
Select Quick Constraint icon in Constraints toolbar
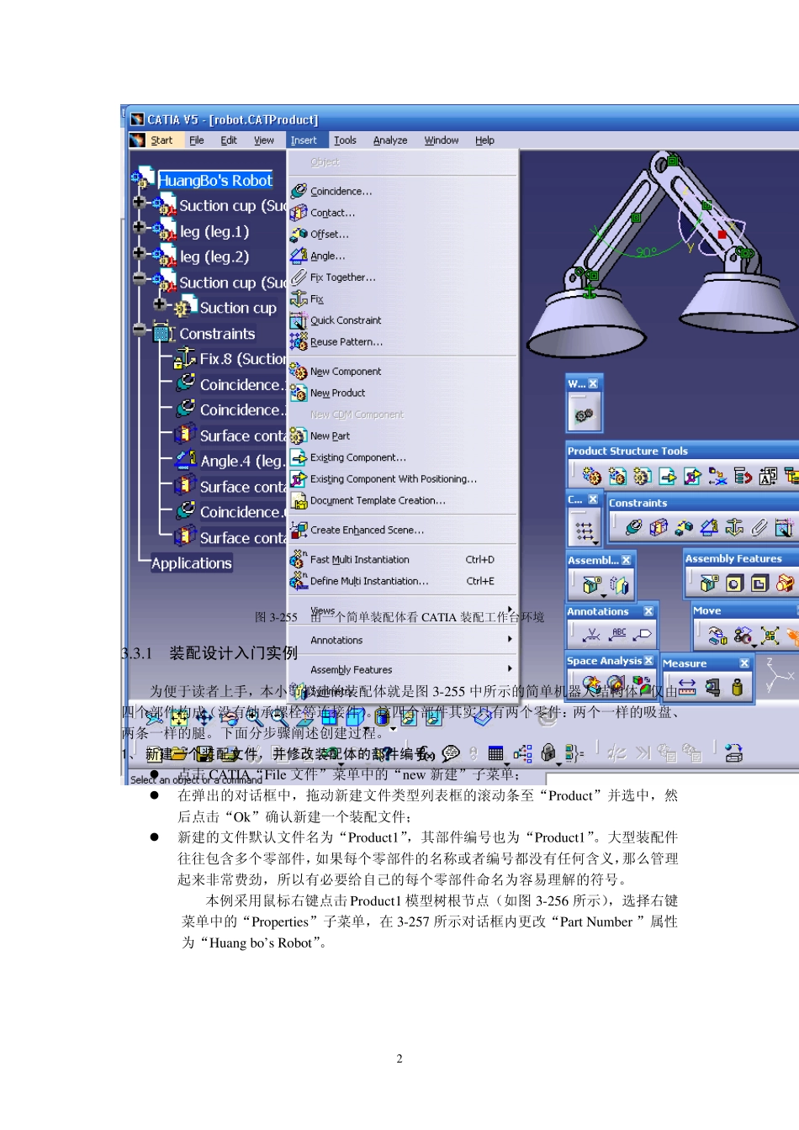tap(784, 527)
